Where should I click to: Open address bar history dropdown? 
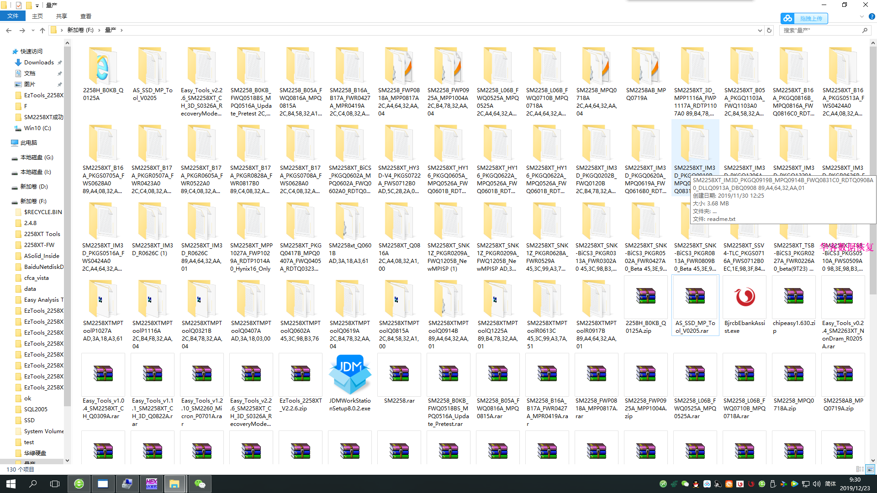coord(760,30)
